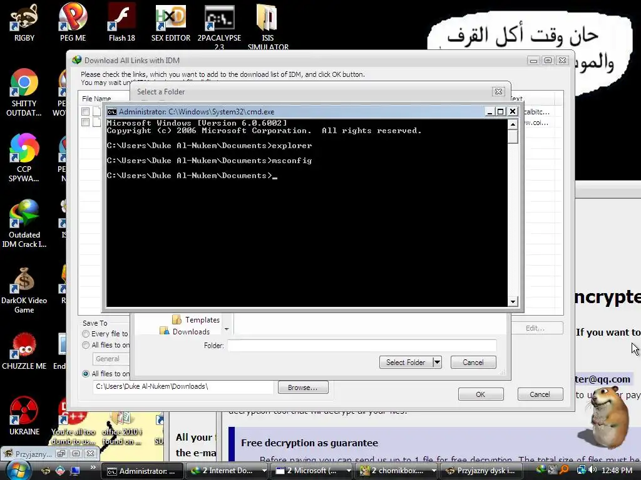The image size is (641, 480).
Task: Click the IDM window title icon
Action: coord(76,61)
